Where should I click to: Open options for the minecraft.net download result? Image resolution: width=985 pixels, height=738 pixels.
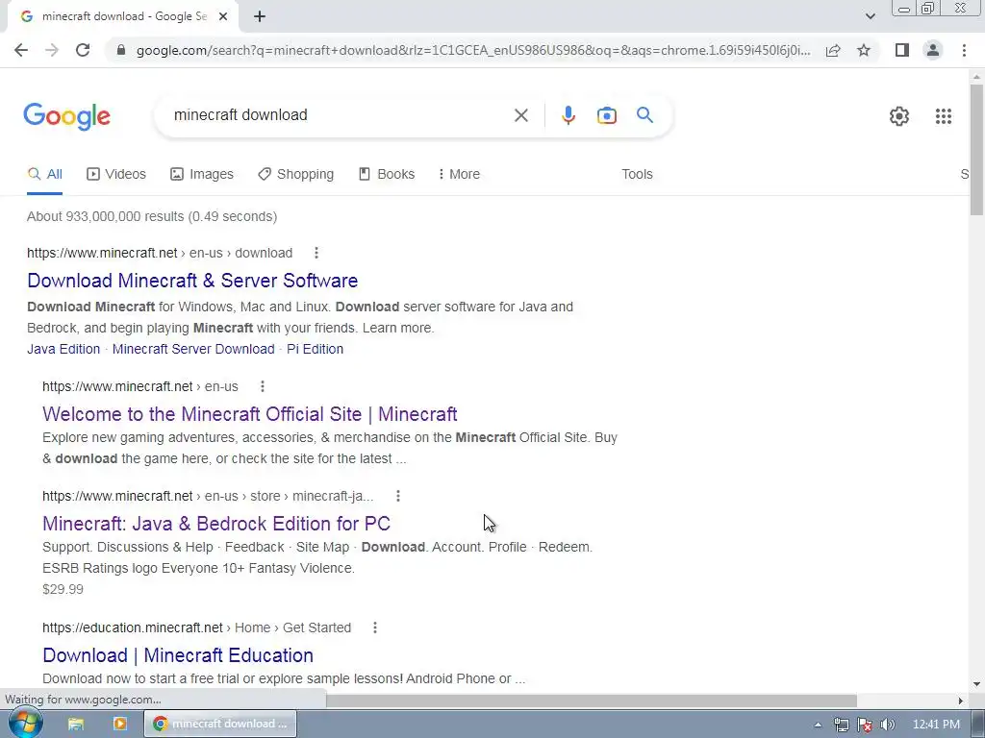pyautogui.click(x=316, y=253)
